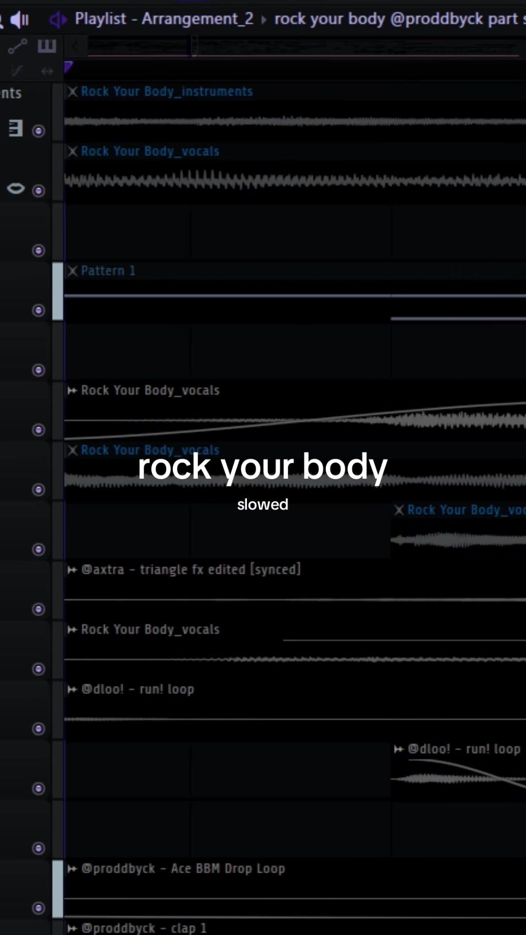
Task: Click the playback start marker on the timeline
Action: pos(68,67)
